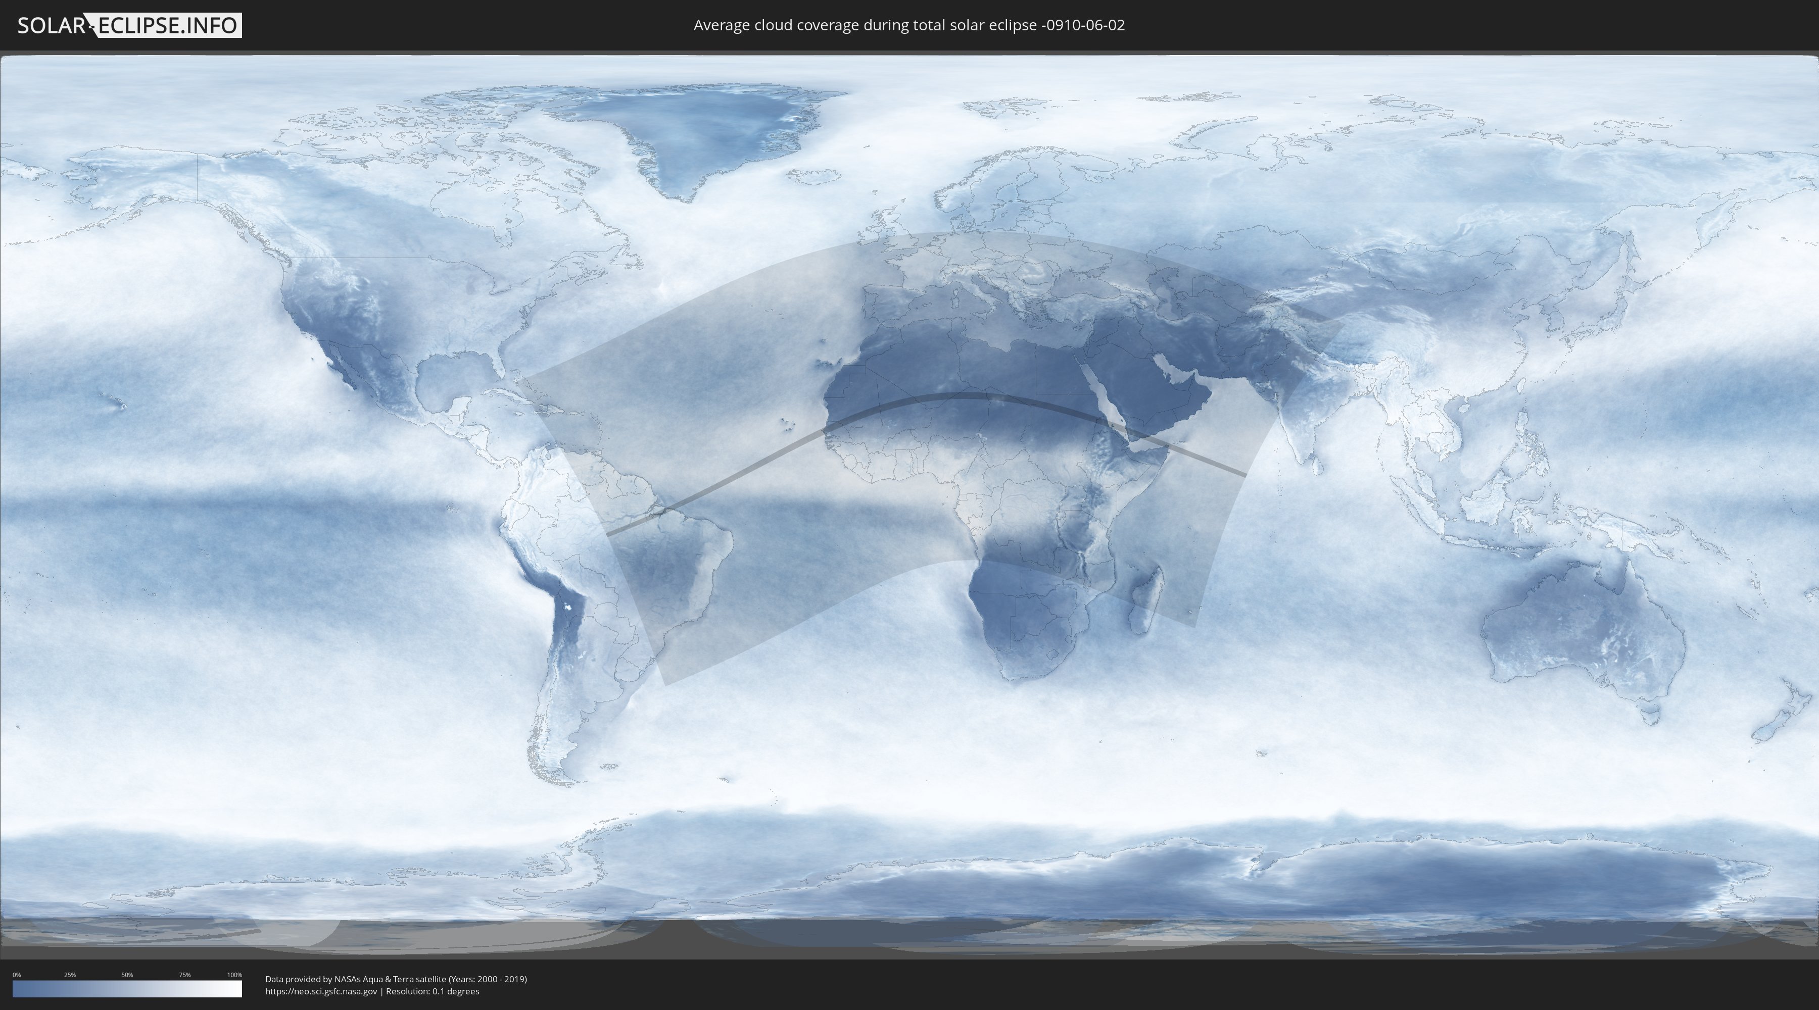This screenshot has width=1819, height=1010.
Task: Click the NASA Aqua & Terra data credit
Action: (396, 979)
